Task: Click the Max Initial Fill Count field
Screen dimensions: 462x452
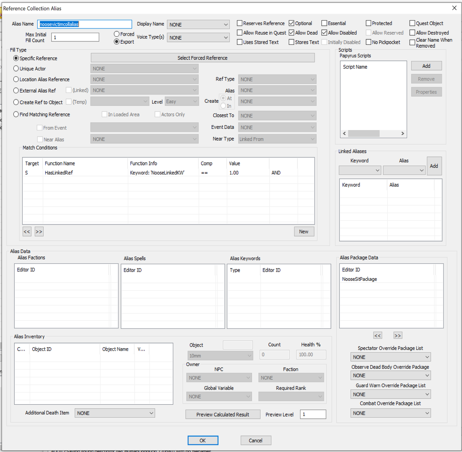Action: tap(75, 37)
